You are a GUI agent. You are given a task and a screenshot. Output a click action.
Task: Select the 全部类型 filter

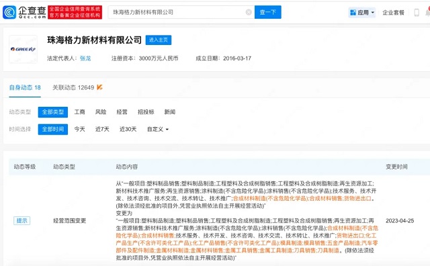(53, 112)
